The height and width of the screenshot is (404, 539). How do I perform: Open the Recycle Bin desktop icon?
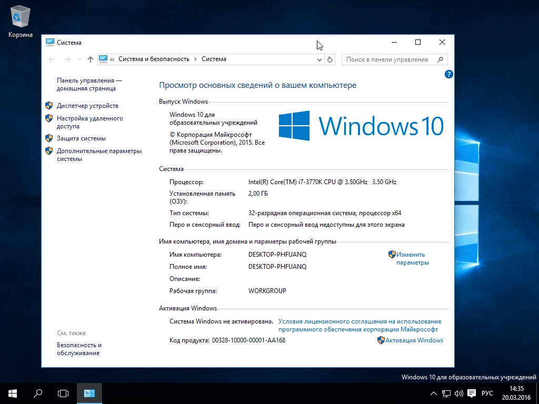tap(21, 21)
